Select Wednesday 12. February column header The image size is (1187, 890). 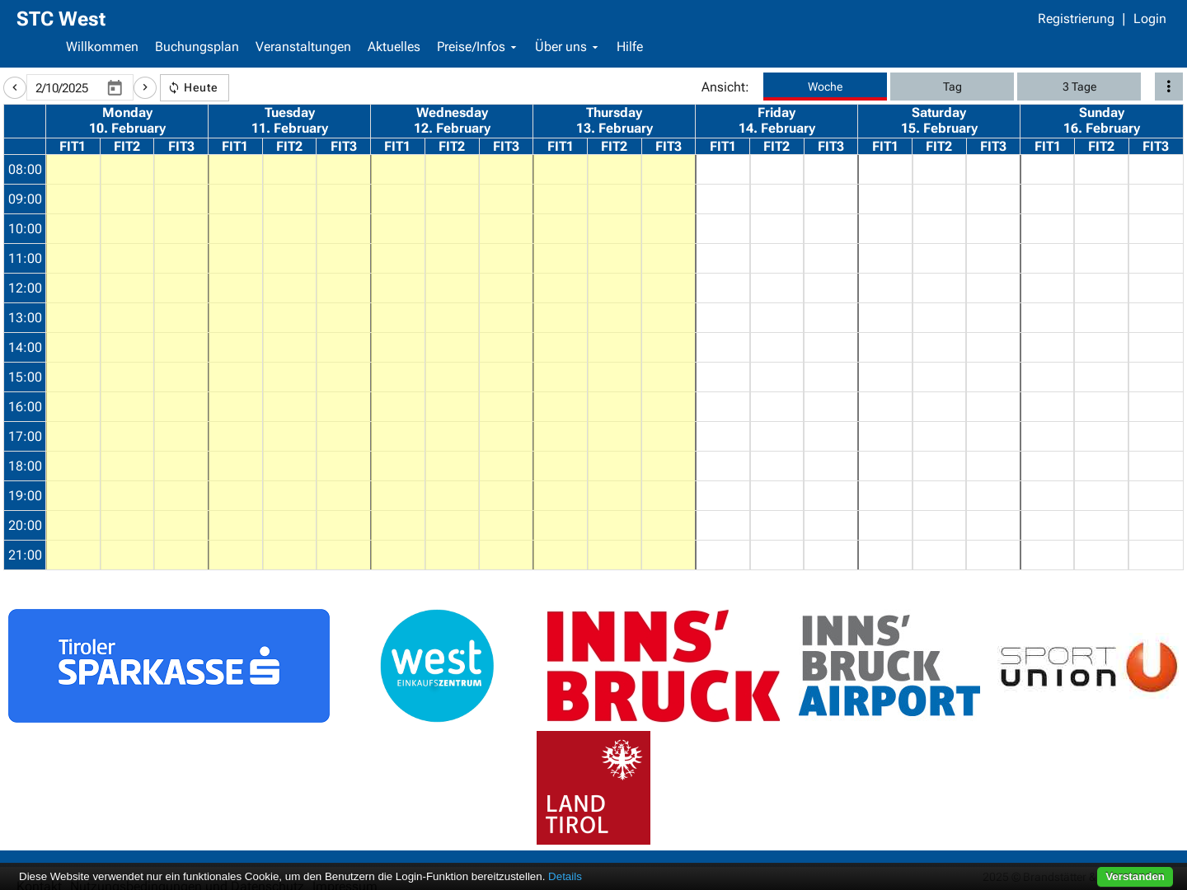point(452,120)
